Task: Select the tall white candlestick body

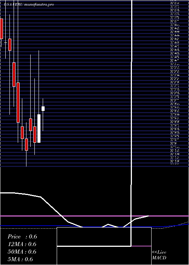Action: pos(39,128)
